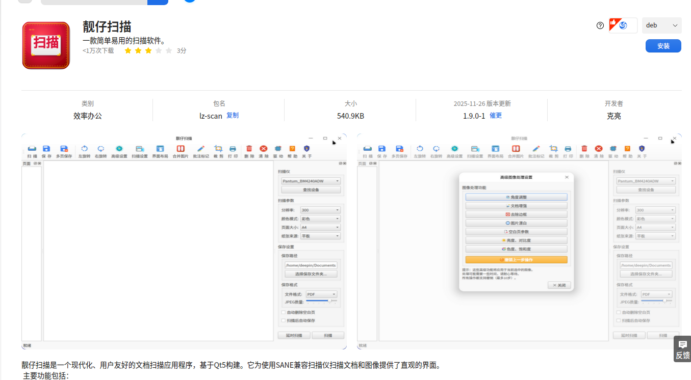Click the 帮助 icon in the first screenshot
The image size is (691, 380).
292,149
